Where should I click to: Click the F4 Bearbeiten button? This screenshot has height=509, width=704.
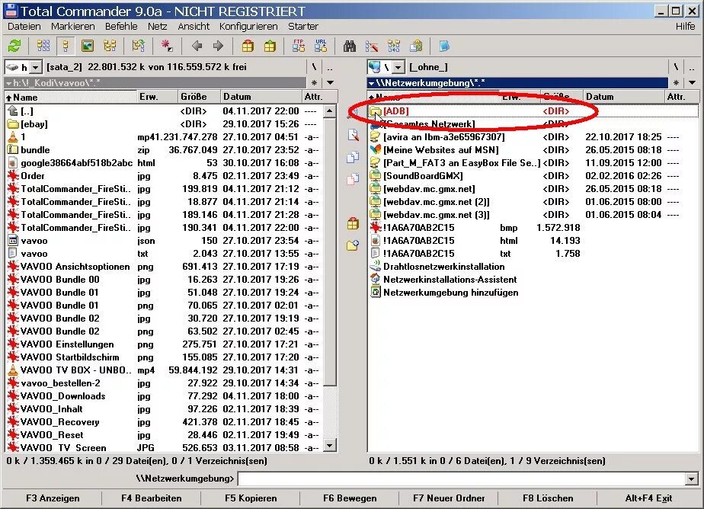click(x=152, y=498)
